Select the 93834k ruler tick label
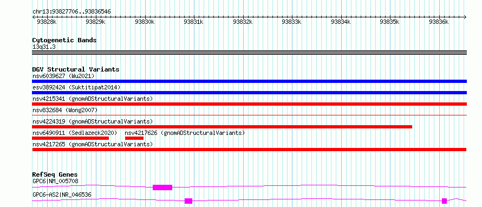The height and width of the screenshot is (207, 482). click(x=341, y=22)
